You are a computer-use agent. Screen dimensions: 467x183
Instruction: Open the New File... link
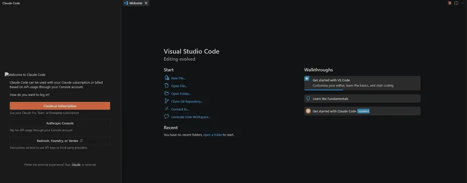click(179, 78)
